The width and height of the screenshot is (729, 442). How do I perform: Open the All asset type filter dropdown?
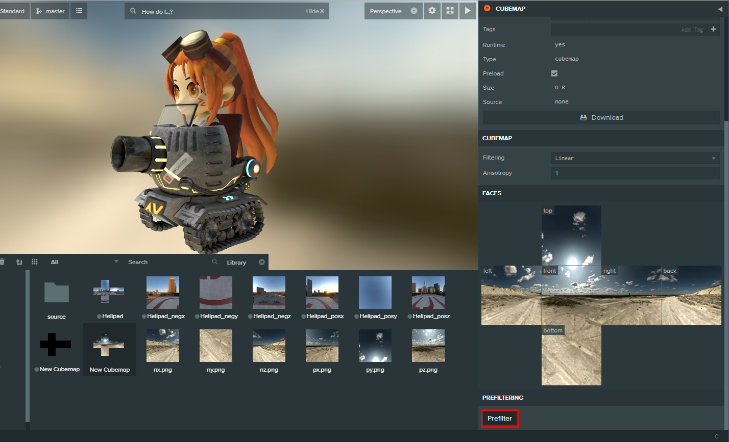click(x=84, y=262)
